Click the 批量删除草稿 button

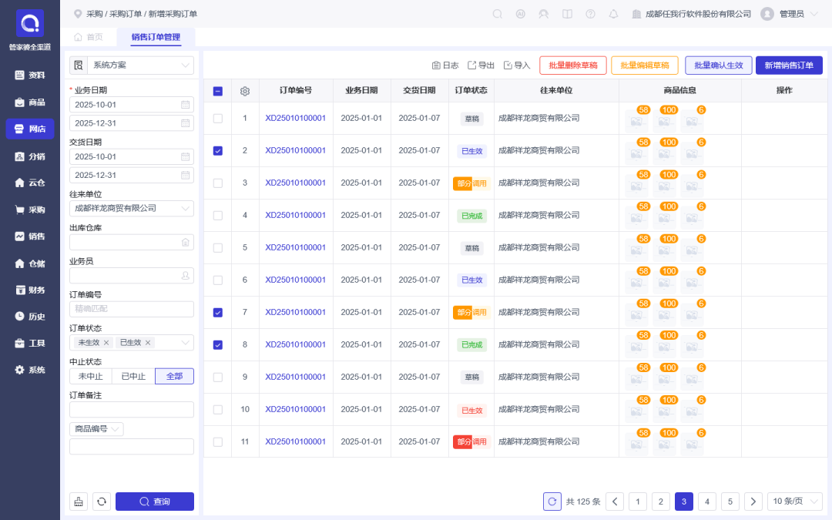pos(573,65)
